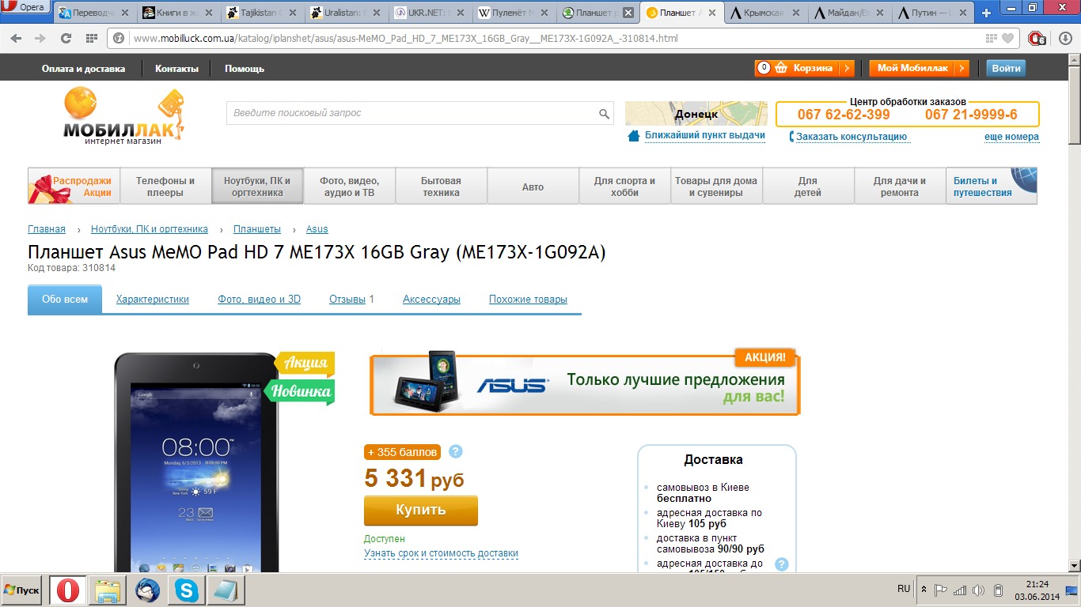The height and width of the screenshot is (607, 1081).
Task: Click the Asus promo banner
Action: [x=585, y=383]
